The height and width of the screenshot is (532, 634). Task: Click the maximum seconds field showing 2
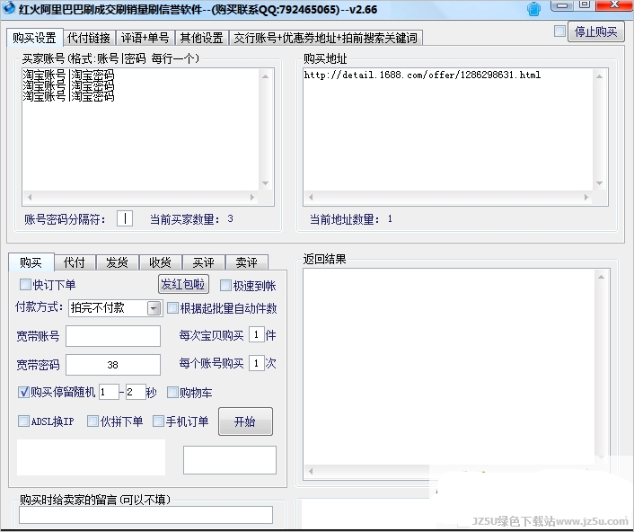(x=136, y=392)
